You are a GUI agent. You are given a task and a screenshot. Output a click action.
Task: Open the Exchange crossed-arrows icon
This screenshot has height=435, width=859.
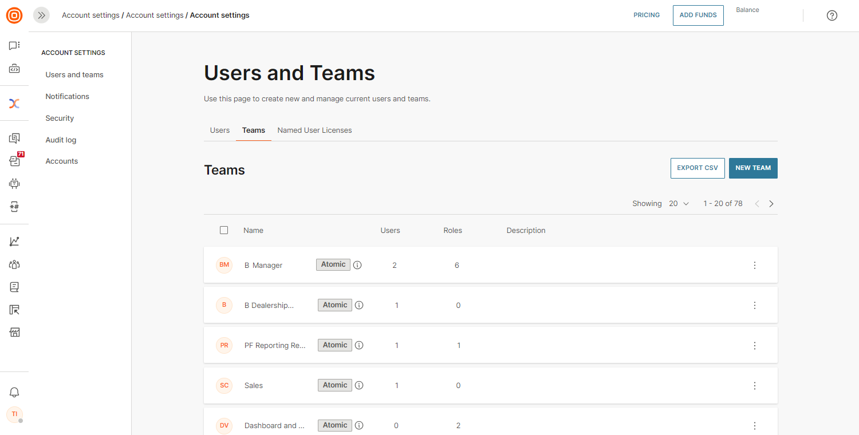pos(14,104)
